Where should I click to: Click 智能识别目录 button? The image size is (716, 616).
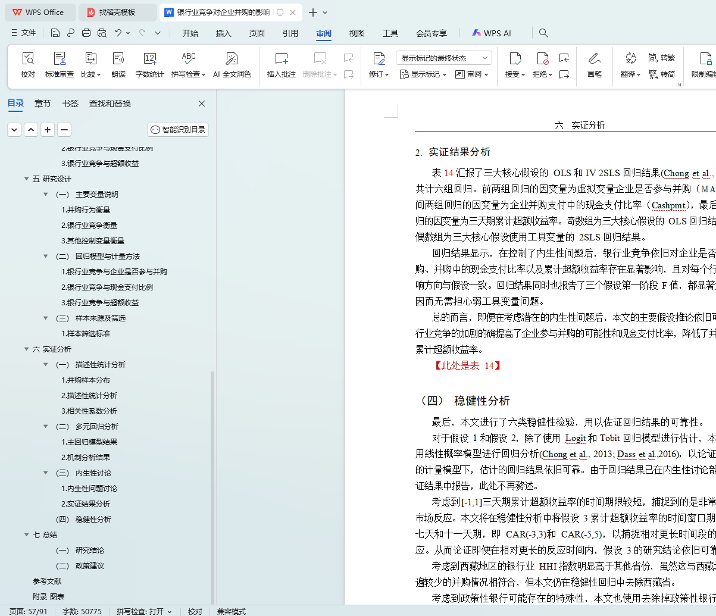[178, 130]
